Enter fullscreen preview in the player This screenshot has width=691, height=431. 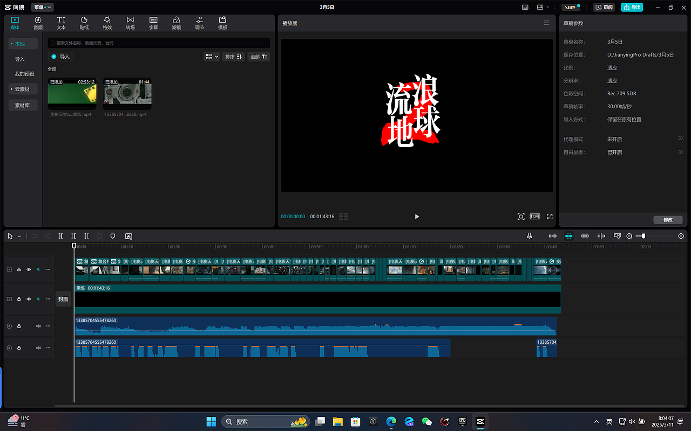tap(550, 217)
